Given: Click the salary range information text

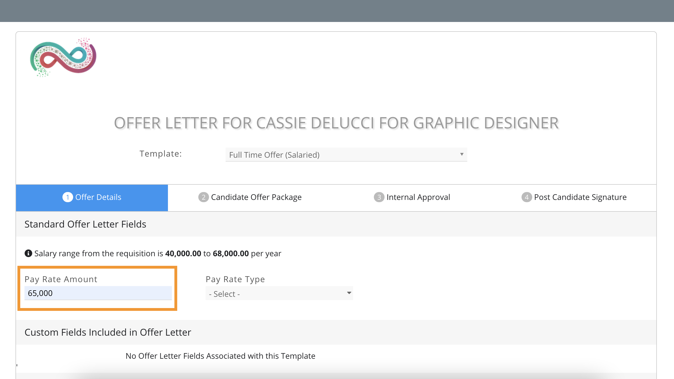Looking at the screenshot, I should pyautogui.click(x=158, y=253).
